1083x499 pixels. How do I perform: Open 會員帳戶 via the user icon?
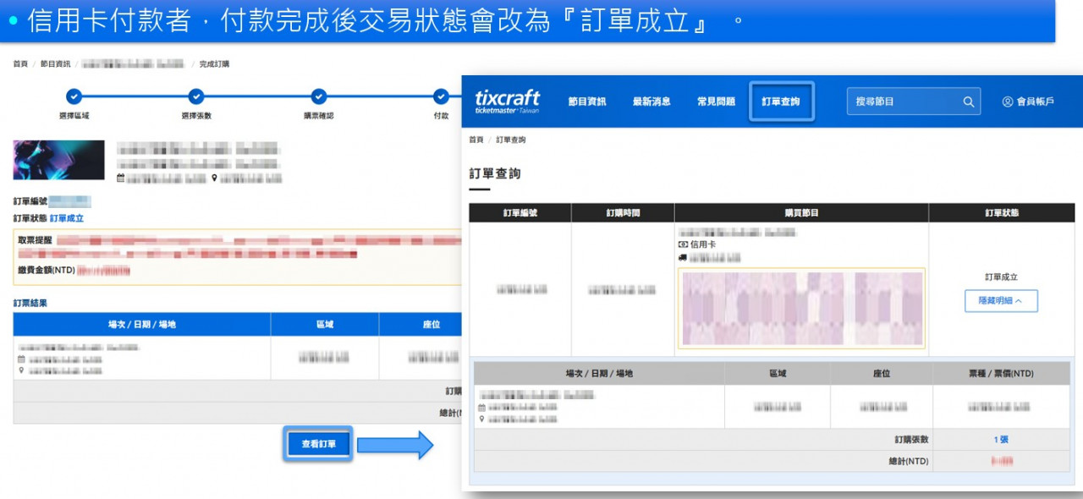[x=1008, y=101]
